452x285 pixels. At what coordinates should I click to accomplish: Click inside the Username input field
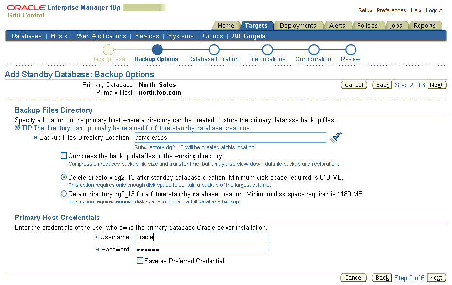[201, 237]
